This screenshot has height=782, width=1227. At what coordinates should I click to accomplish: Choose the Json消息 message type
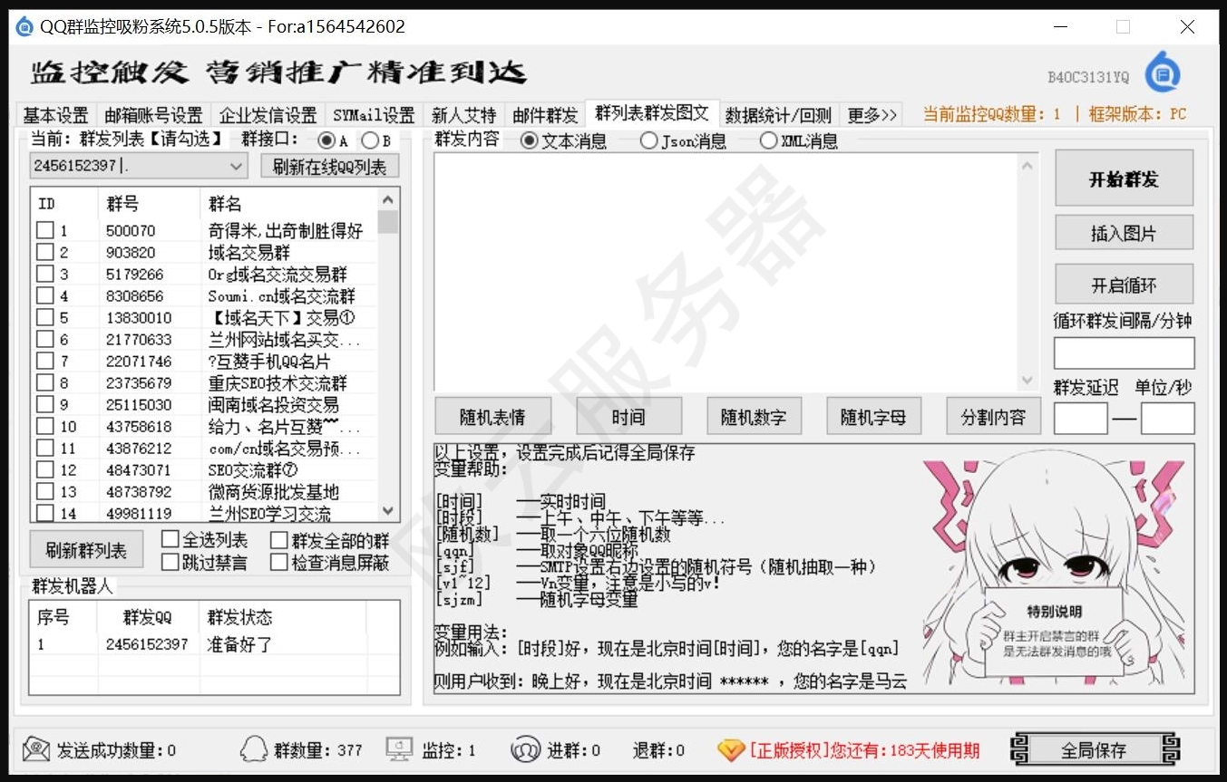pyautogui.click(x=648, y=140)
